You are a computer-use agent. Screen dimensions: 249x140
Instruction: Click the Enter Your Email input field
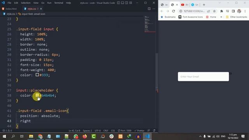point(203,77)
